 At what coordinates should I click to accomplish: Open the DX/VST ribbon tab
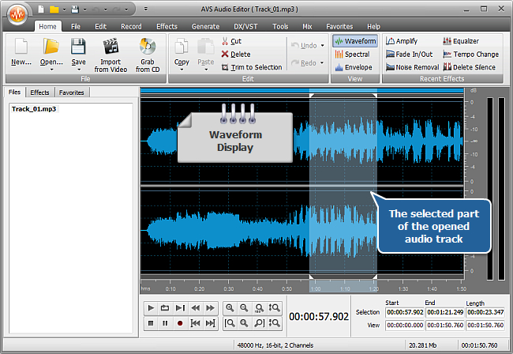click(245, 27)
